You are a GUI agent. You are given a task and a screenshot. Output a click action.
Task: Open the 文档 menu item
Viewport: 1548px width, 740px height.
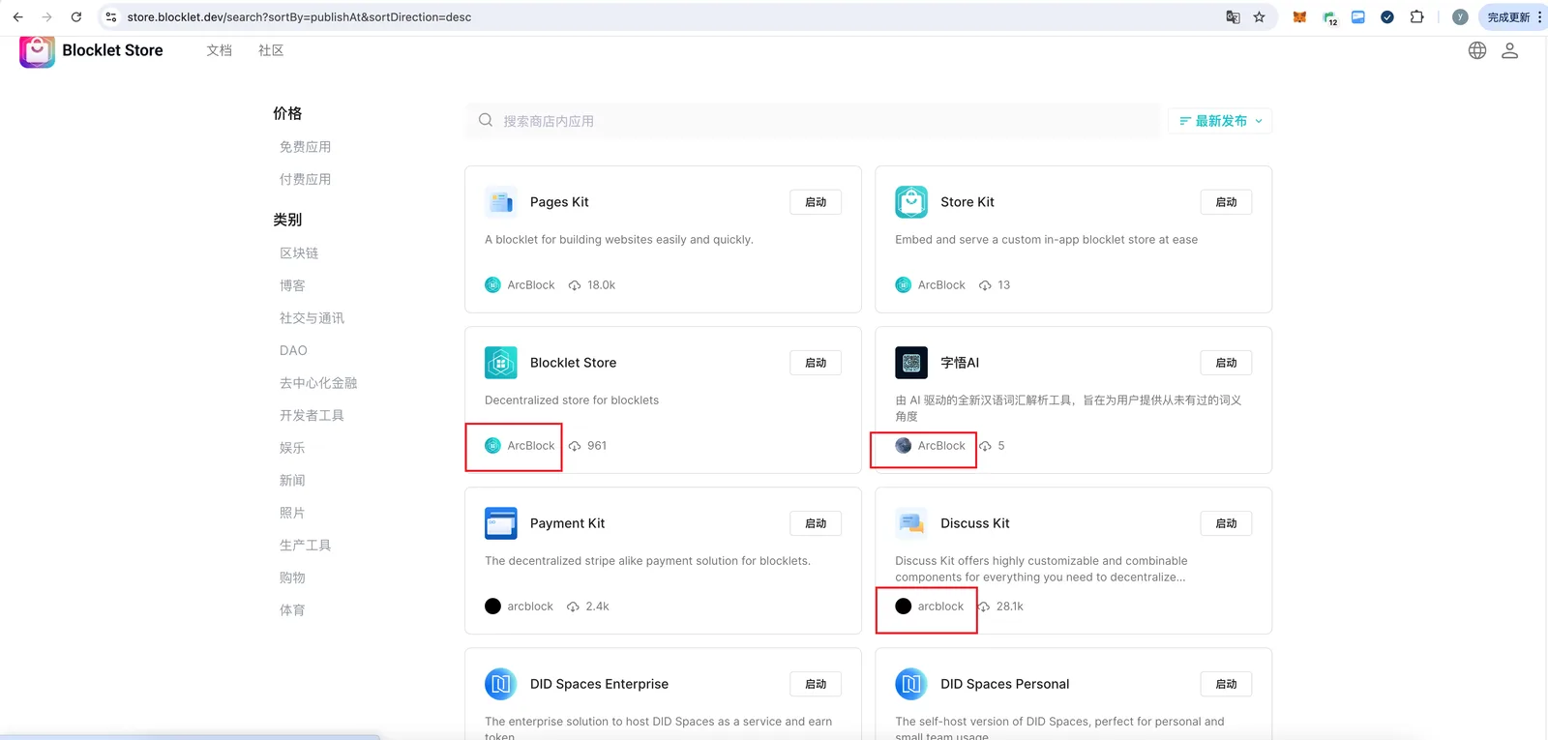coord(219,50)
